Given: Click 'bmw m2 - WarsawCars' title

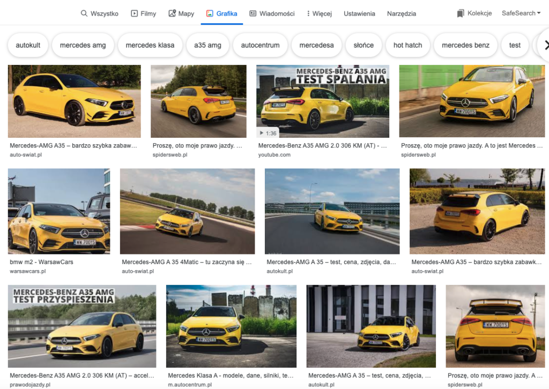Looking at the screenshot, I should pos(41,261).
